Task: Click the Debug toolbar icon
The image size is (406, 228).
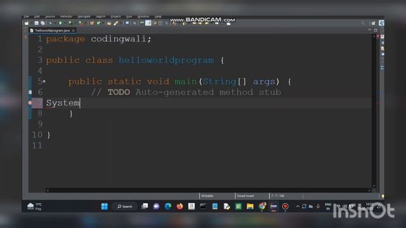Action: 51,23
